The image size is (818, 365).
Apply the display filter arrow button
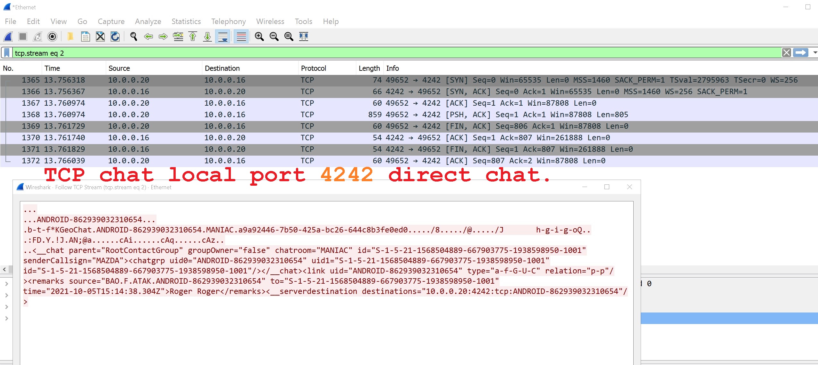[801, 53]
